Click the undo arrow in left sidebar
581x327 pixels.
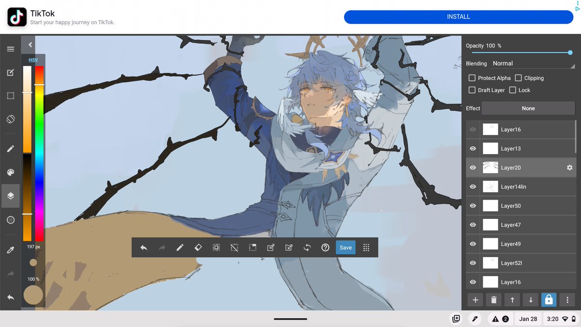pyautogui.click(x=11, y=297)
